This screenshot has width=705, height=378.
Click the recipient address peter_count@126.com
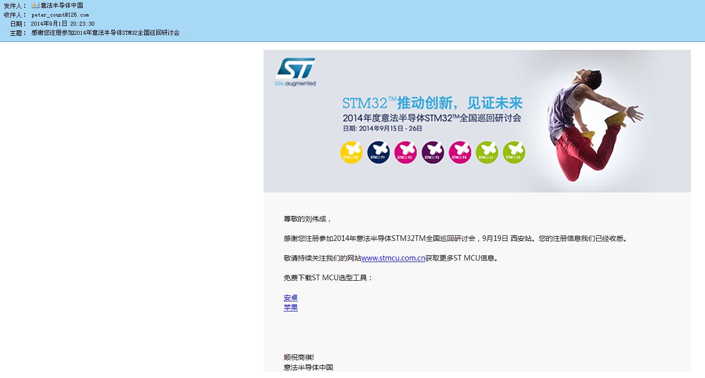tap(60, 15)
